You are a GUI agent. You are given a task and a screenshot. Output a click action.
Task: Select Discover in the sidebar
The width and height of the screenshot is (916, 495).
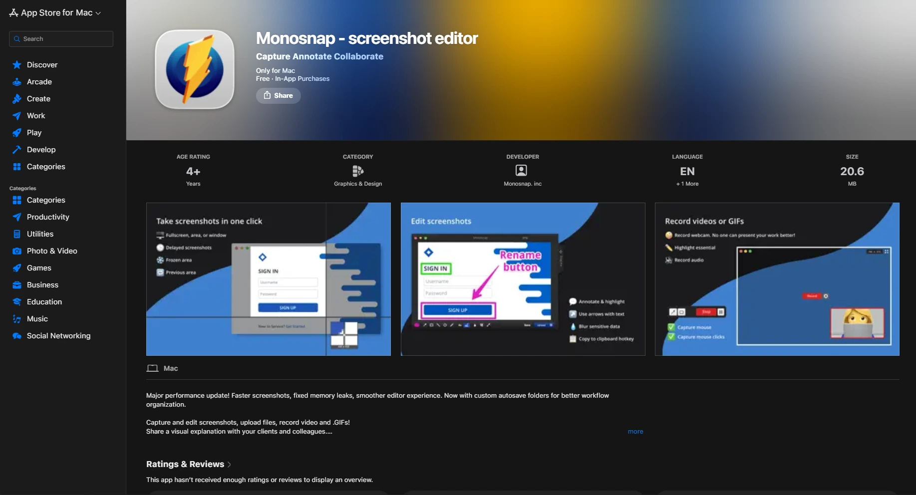tap(42, 65)
